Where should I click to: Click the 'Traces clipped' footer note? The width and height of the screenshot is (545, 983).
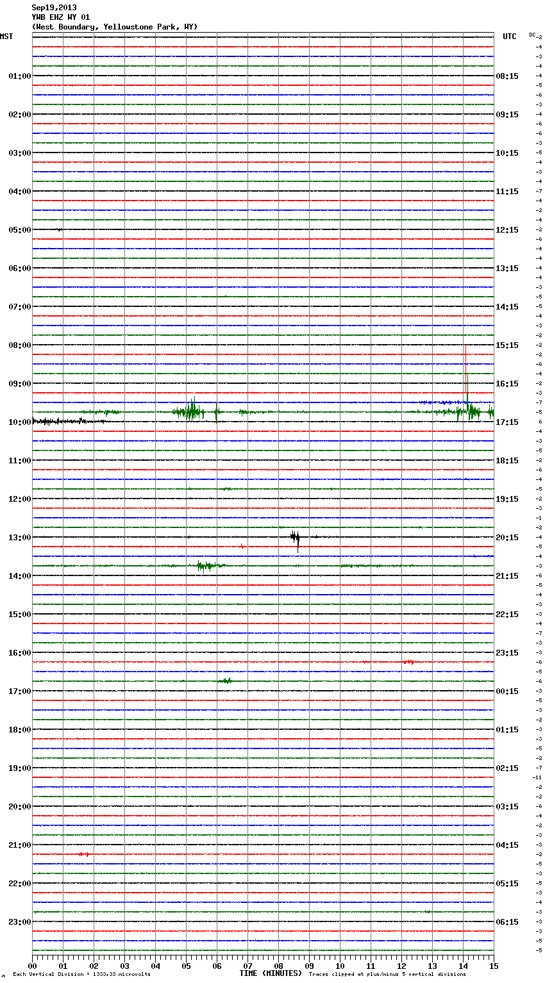pos(387,974)
